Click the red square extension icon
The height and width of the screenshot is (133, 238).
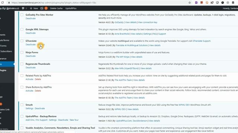(202, 3)
